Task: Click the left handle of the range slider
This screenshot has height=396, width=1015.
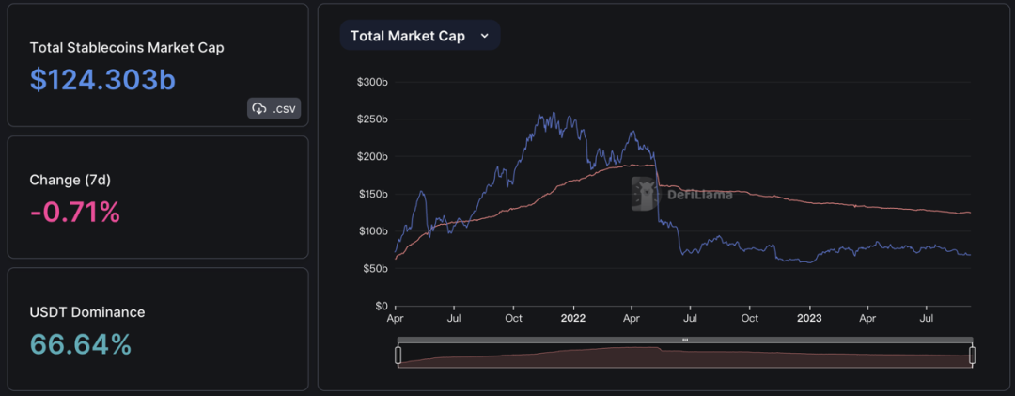Action: pos(398,356)
